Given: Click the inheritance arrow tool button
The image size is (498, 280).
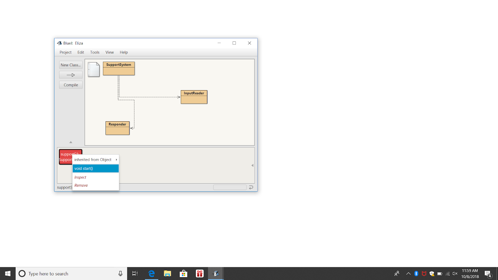Looking at the screenshot, I should pyautogui.click(x=71, y=75).
